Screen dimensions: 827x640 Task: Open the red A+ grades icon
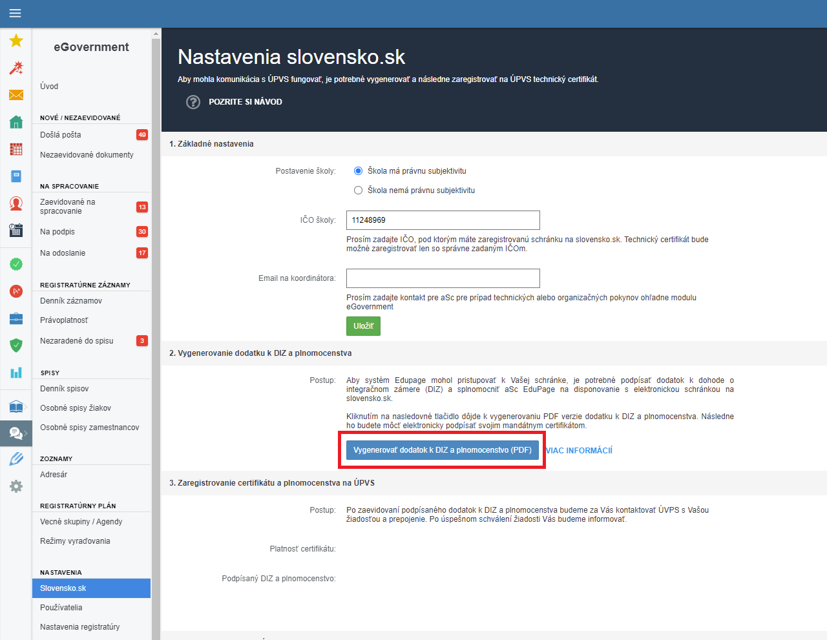(x=16, y=291)
